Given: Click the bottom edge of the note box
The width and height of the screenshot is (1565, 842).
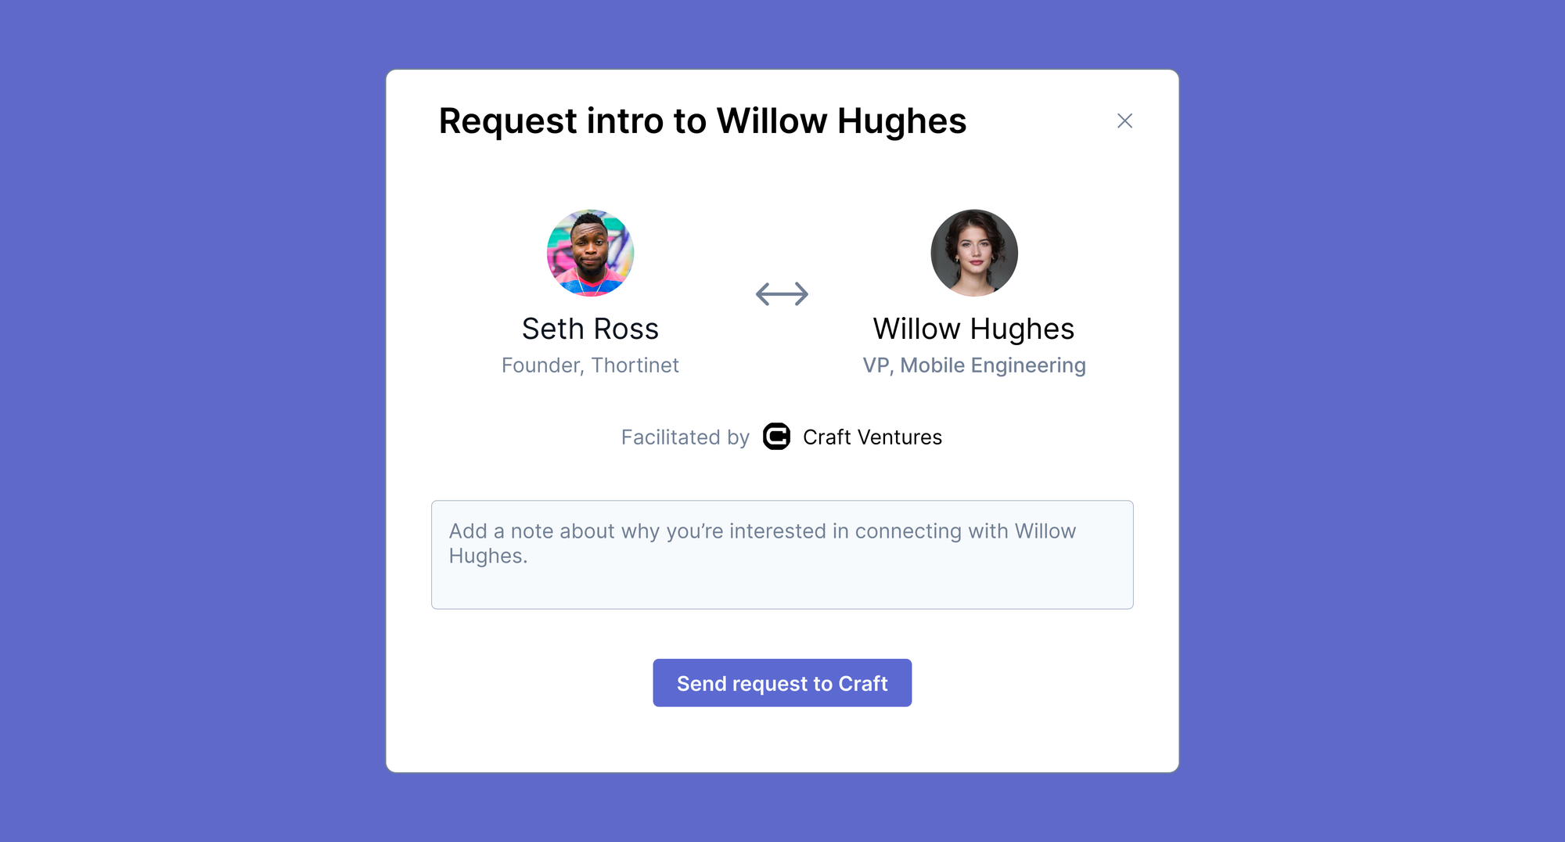Looking at the screenshot, I should click(782, 608).
